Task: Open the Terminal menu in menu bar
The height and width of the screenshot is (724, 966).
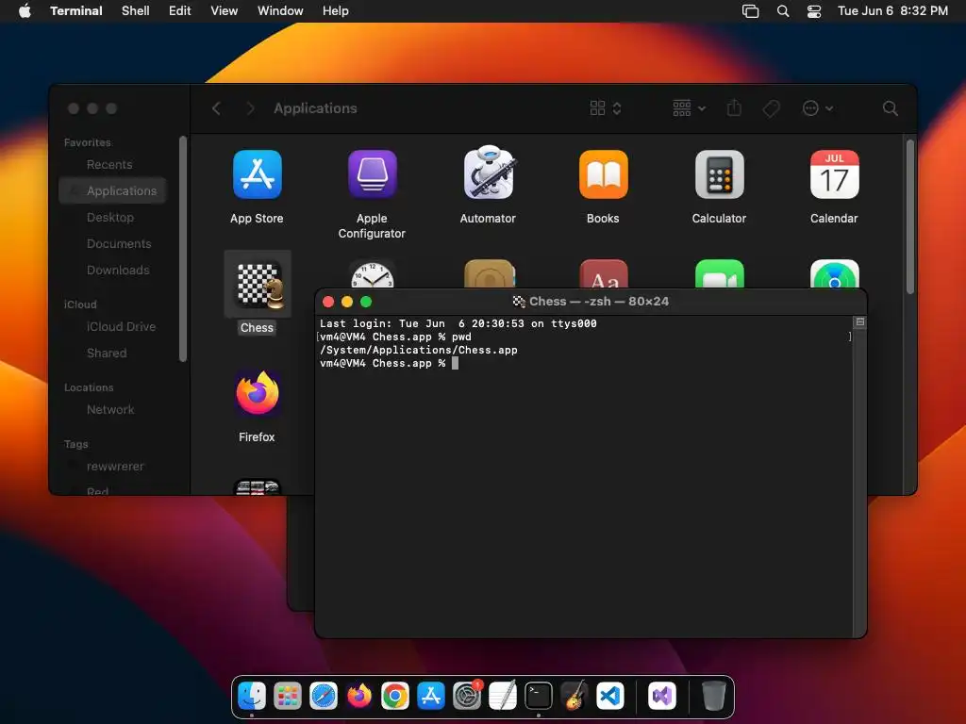Action: click(x=76, y=11)
